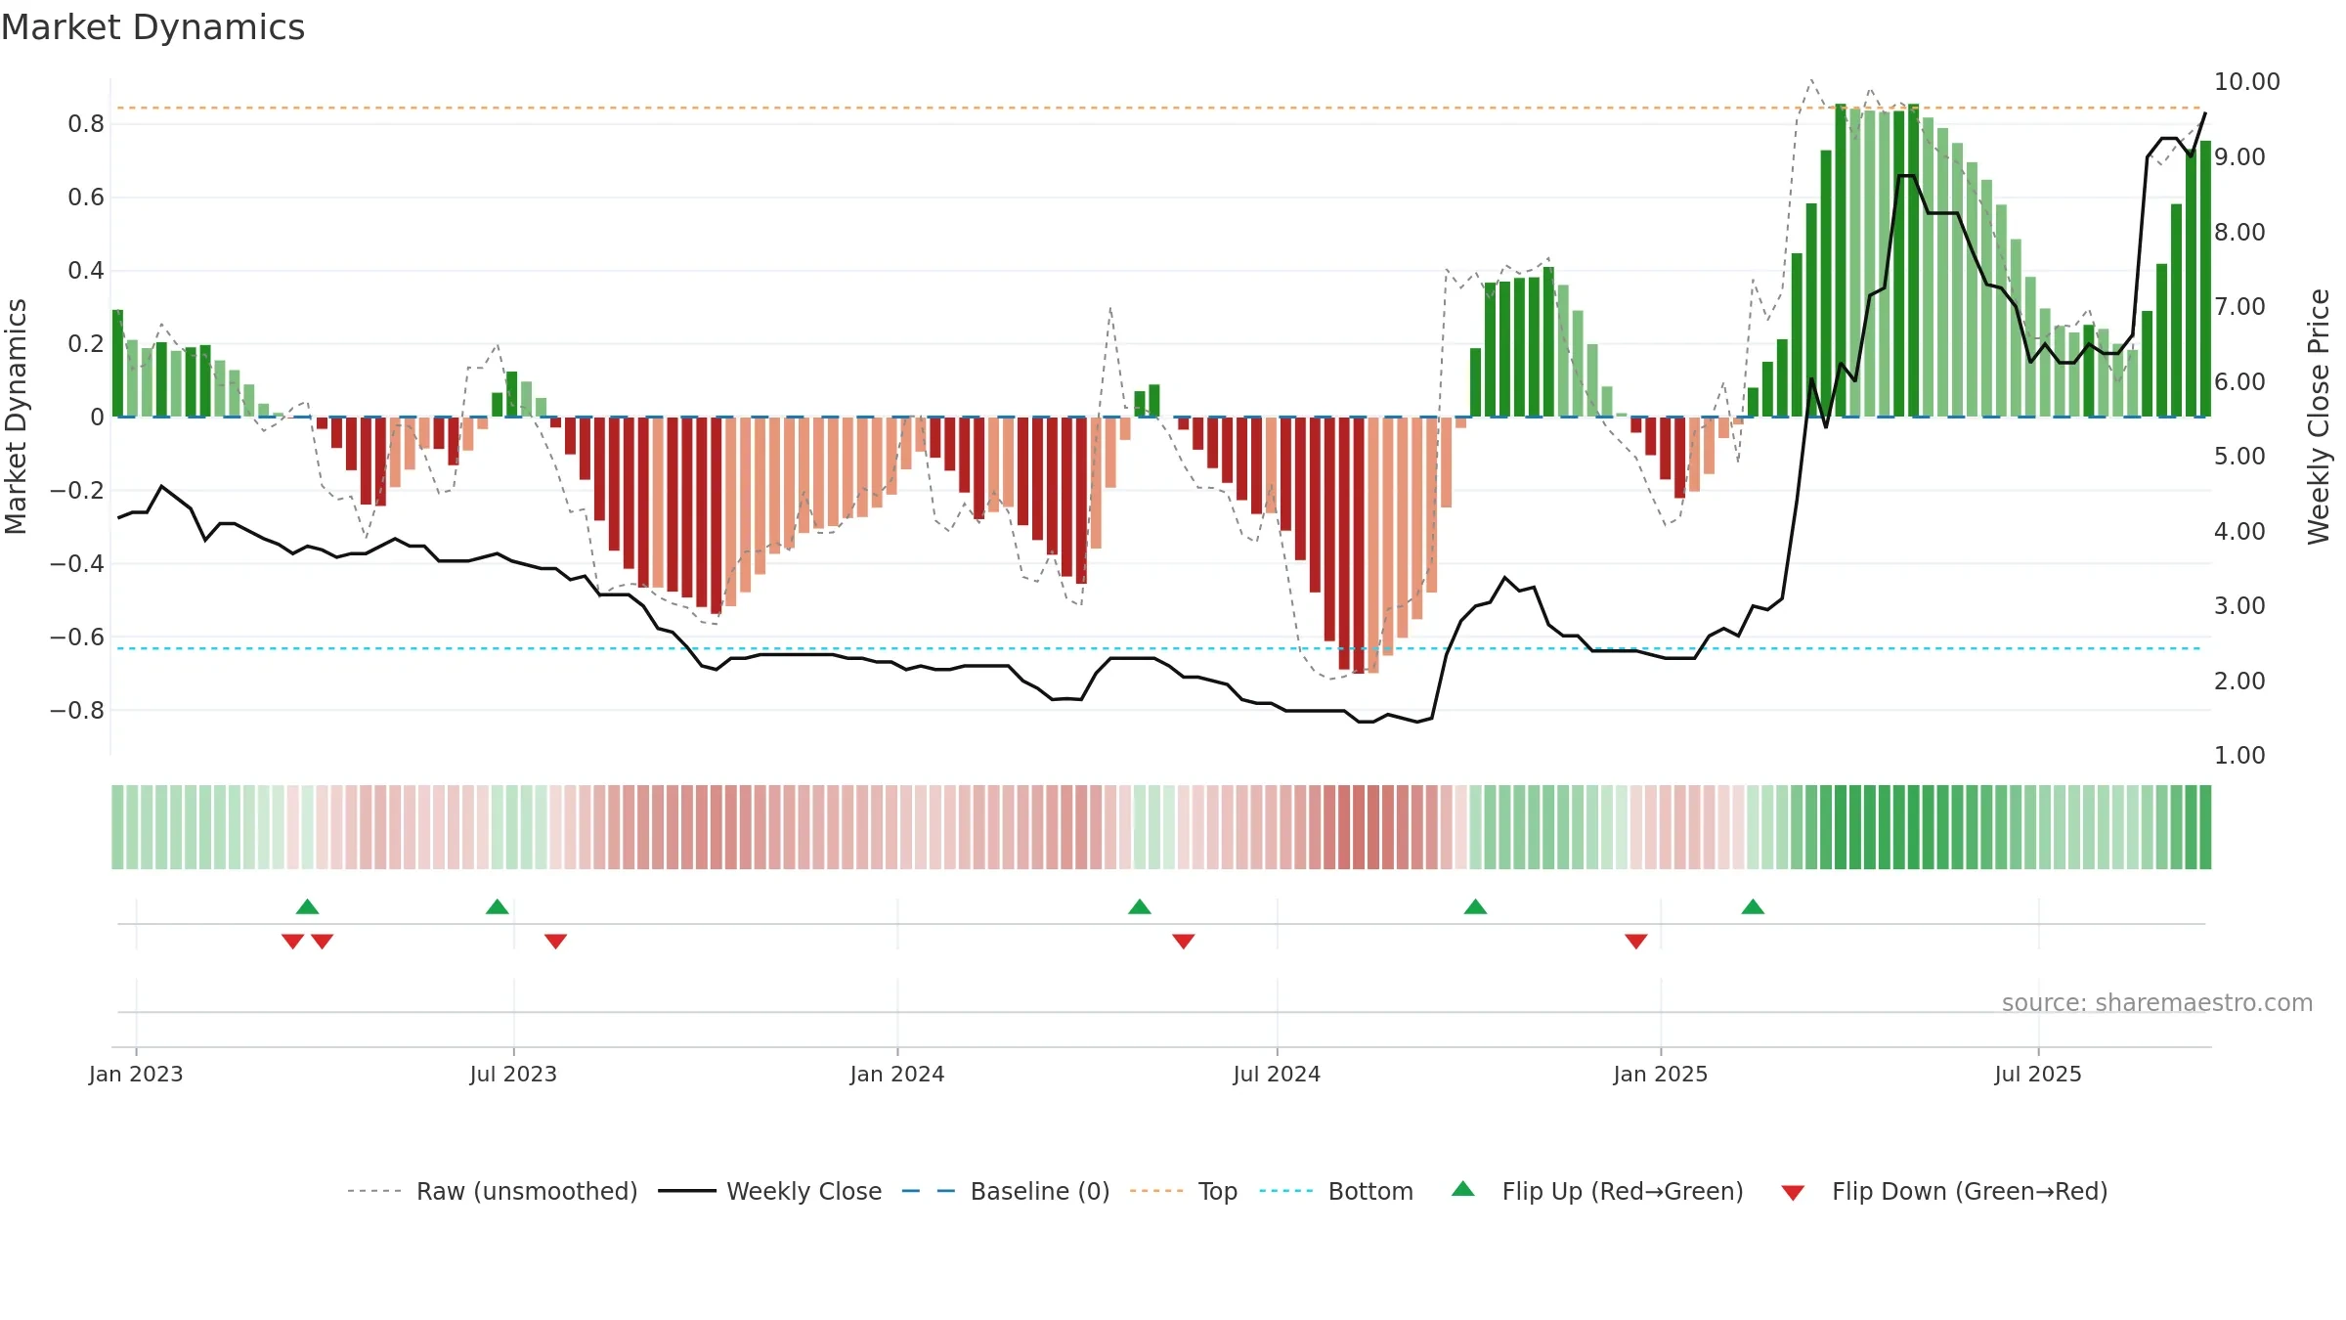
Task: Click the 8.00 price tick on right axis
Action: (x=2239, y=232)
